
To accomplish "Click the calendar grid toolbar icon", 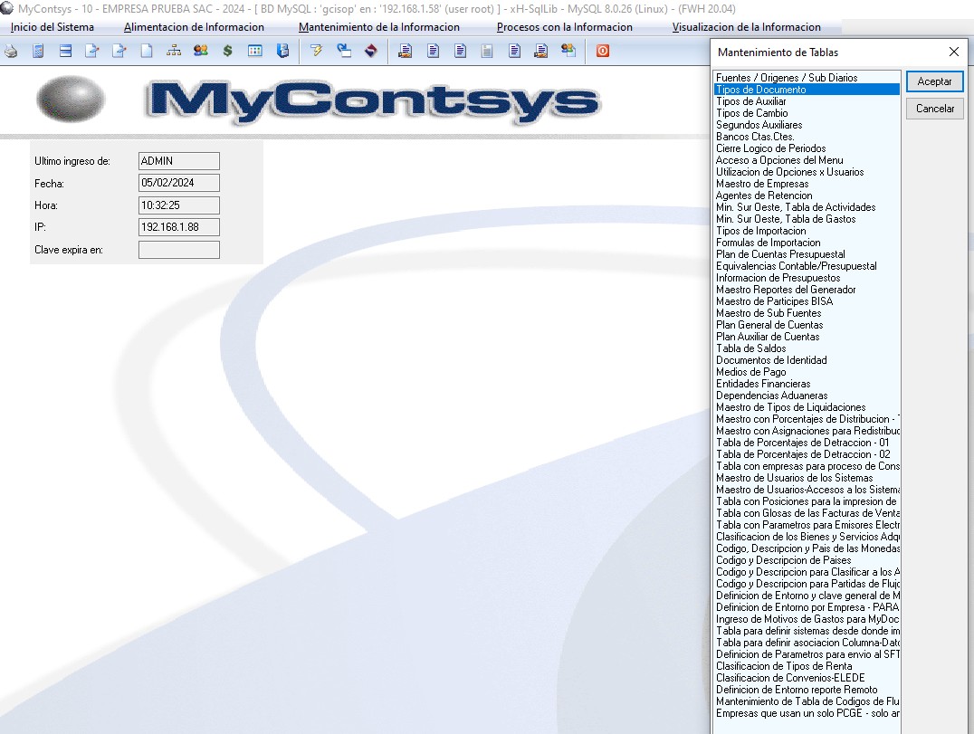I will click(255, 52).
